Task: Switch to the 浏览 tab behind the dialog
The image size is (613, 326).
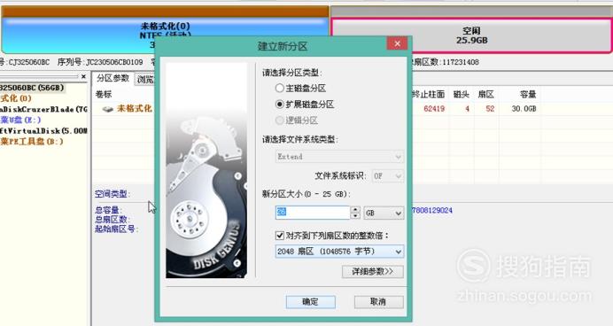Action: click(x=145, y=80)
